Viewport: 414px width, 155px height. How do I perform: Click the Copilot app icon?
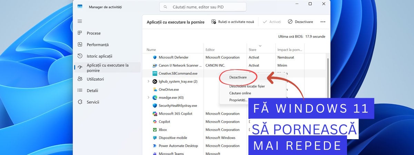(155, 122)
